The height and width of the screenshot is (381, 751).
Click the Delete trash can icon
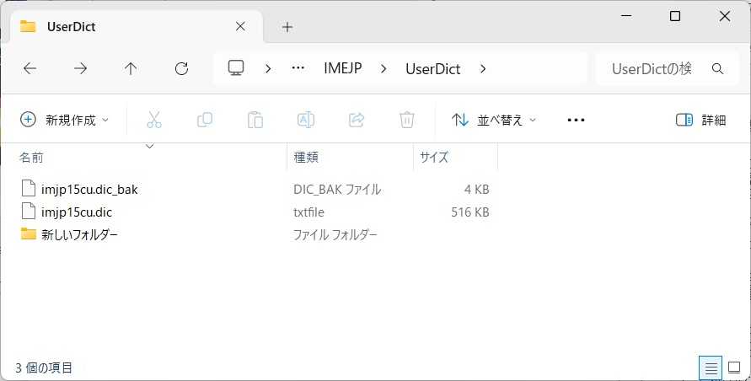(x=407, y=120)
